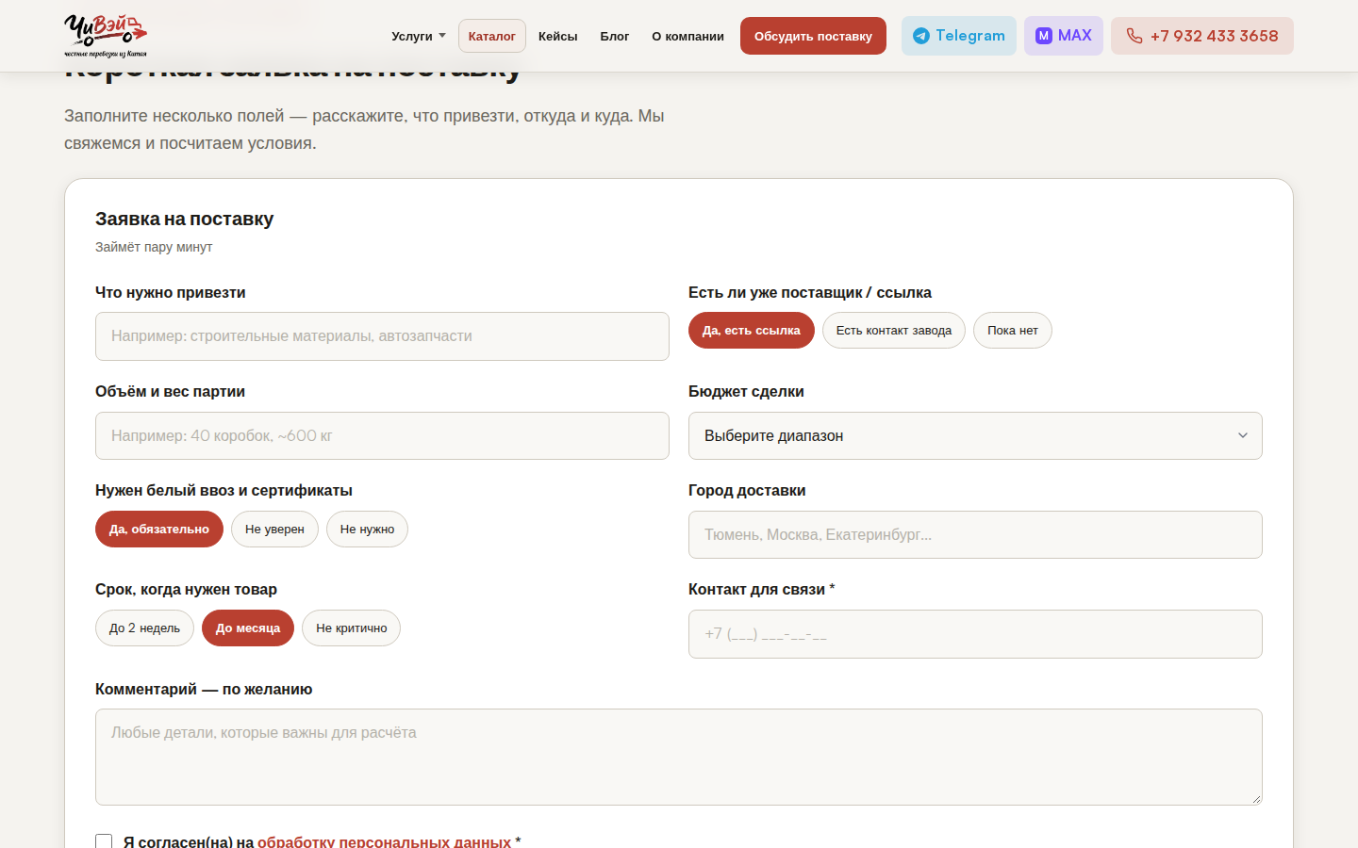The height and width of the screenshot is (848, 1358).
Task: Open the О компании page
Action: point(688,36)
